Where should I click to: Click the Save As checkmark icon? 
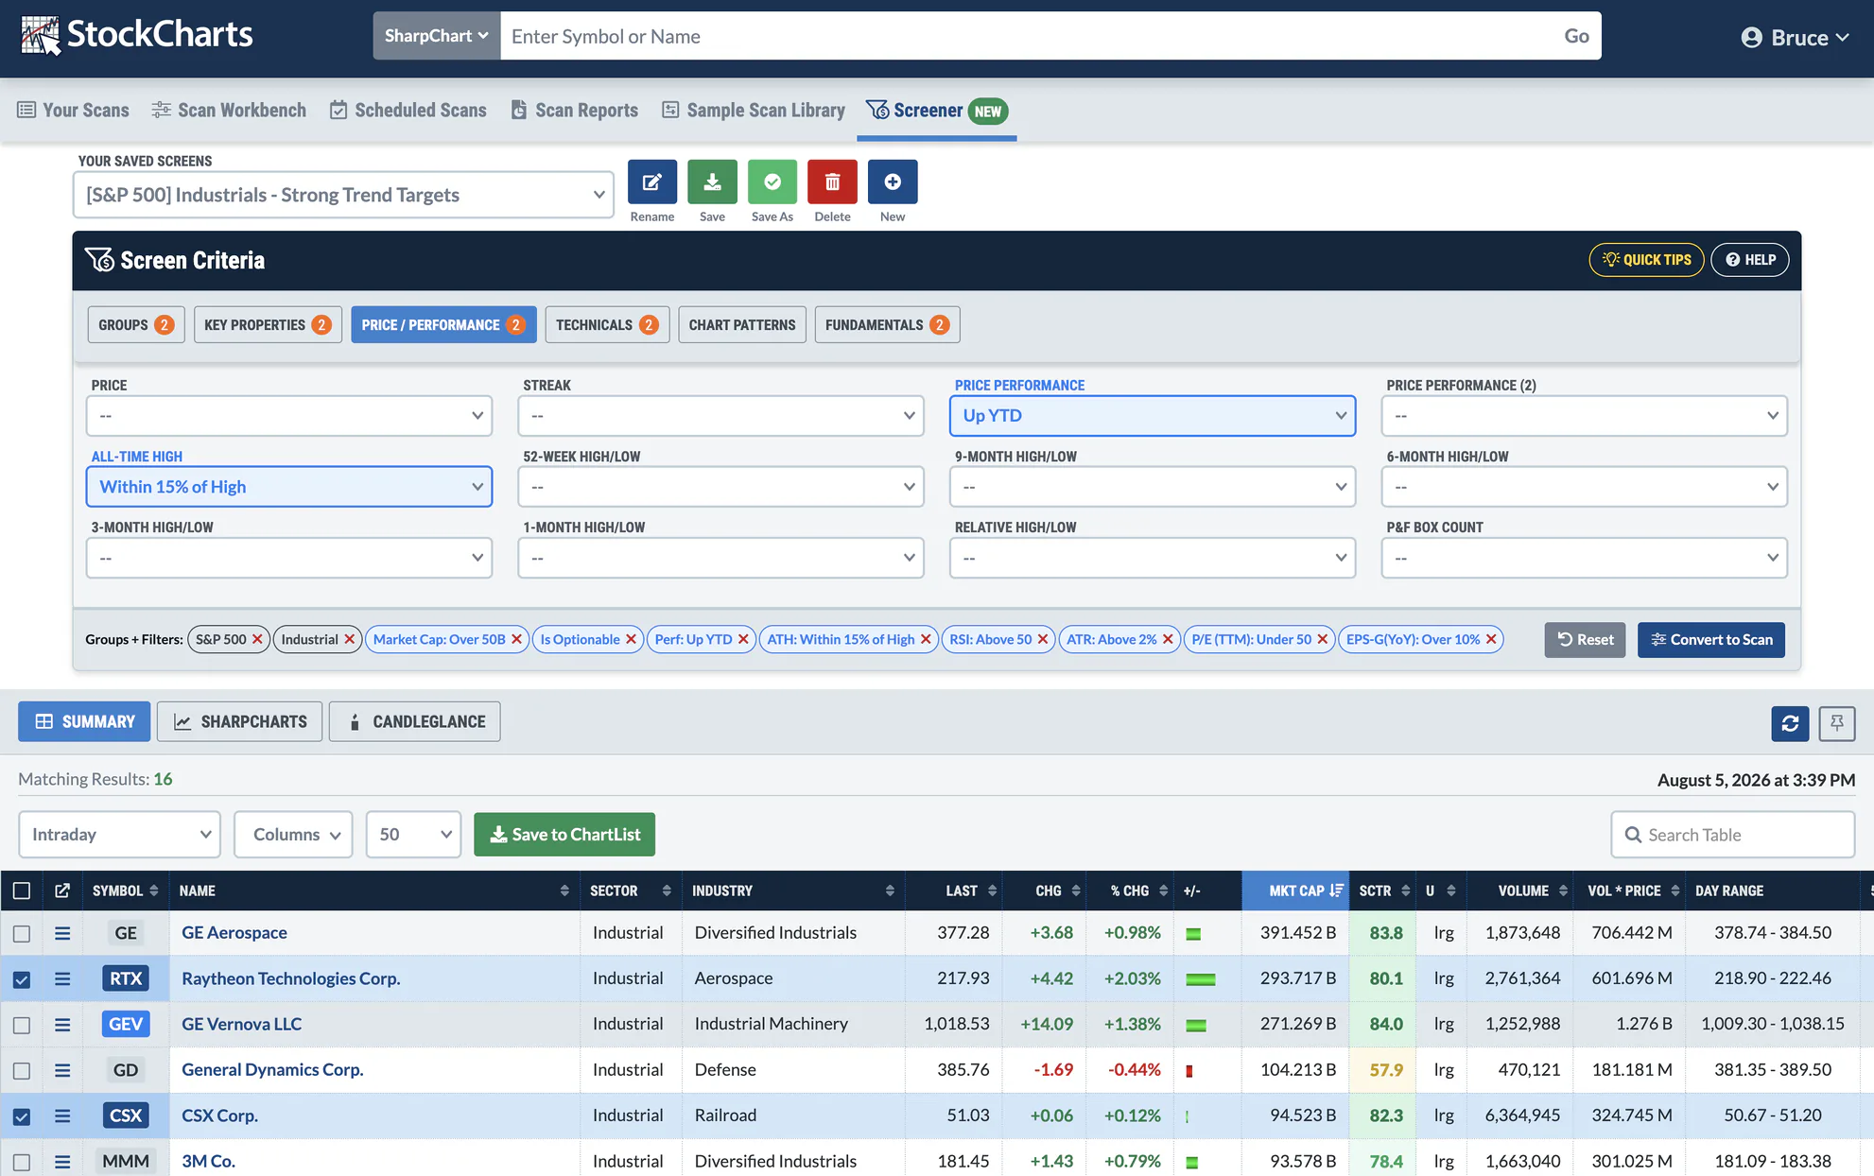coord(772,182)
